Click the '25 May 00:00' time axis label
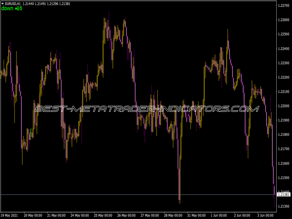 (103, 215)
